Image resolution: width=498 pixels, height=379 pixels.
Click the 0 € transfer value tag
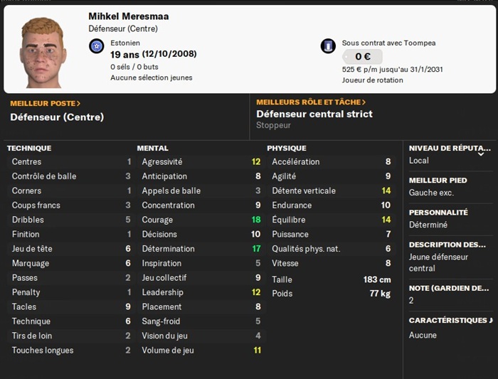[x=362, y=57]
